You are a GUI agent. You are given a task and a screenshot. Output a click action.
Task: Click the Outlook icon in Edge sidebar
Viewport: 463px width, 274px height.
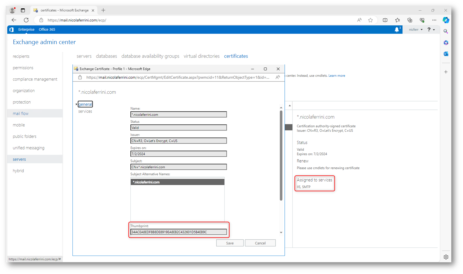click(446, 54)
